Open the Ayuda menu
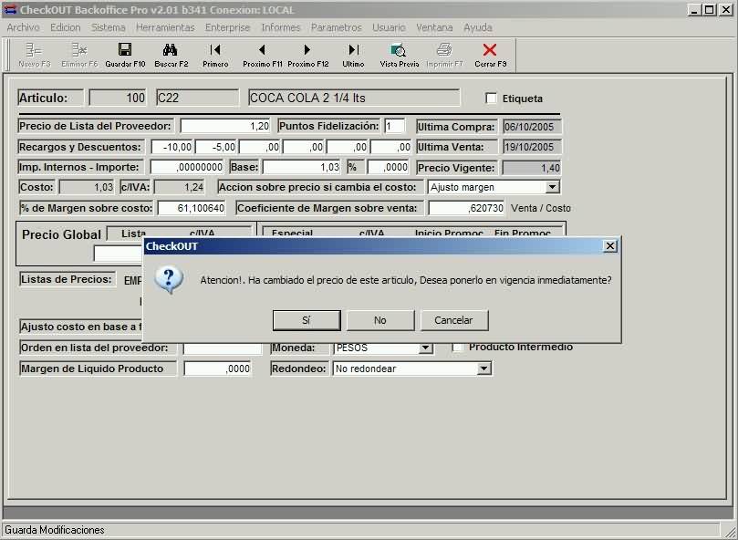The image size is (738, 540). tap(478, 27)
